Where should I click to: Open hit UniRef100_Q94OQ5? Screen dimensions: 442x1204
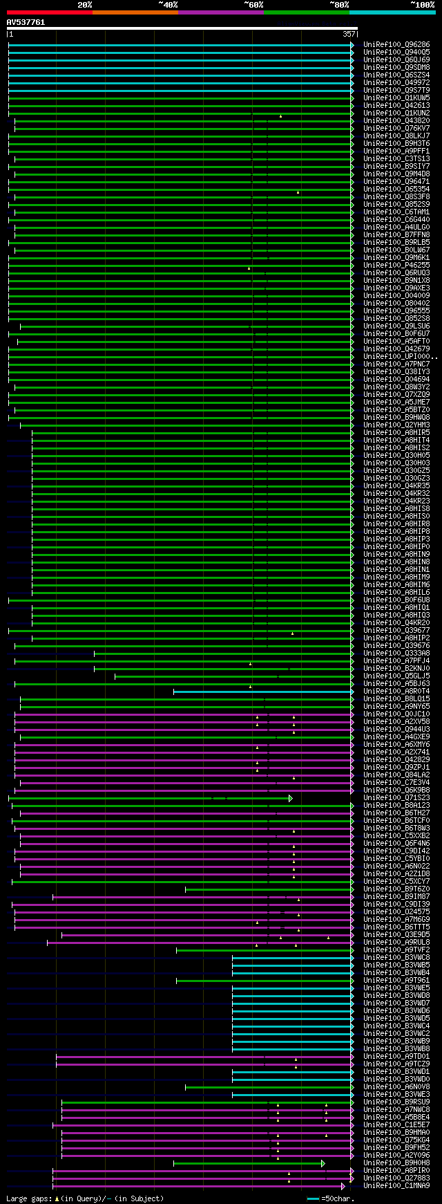396,53
